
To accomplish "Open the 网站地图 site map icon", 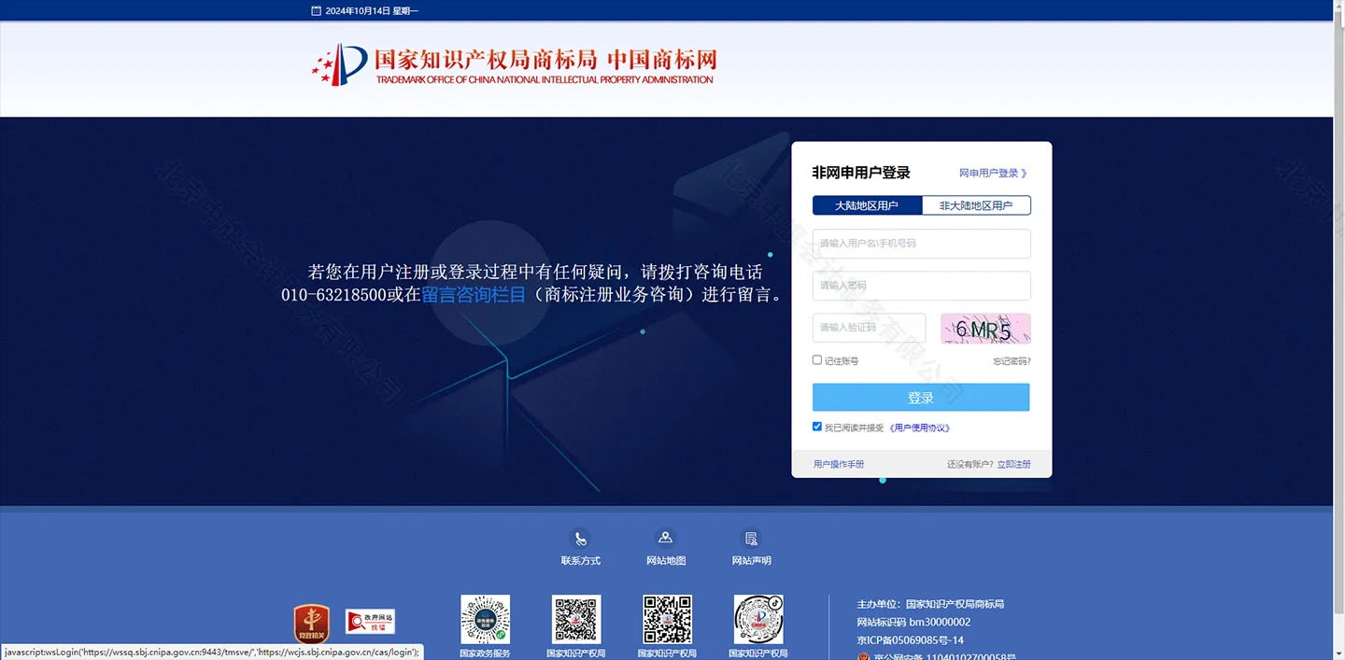I will click(x=666, y=537).
